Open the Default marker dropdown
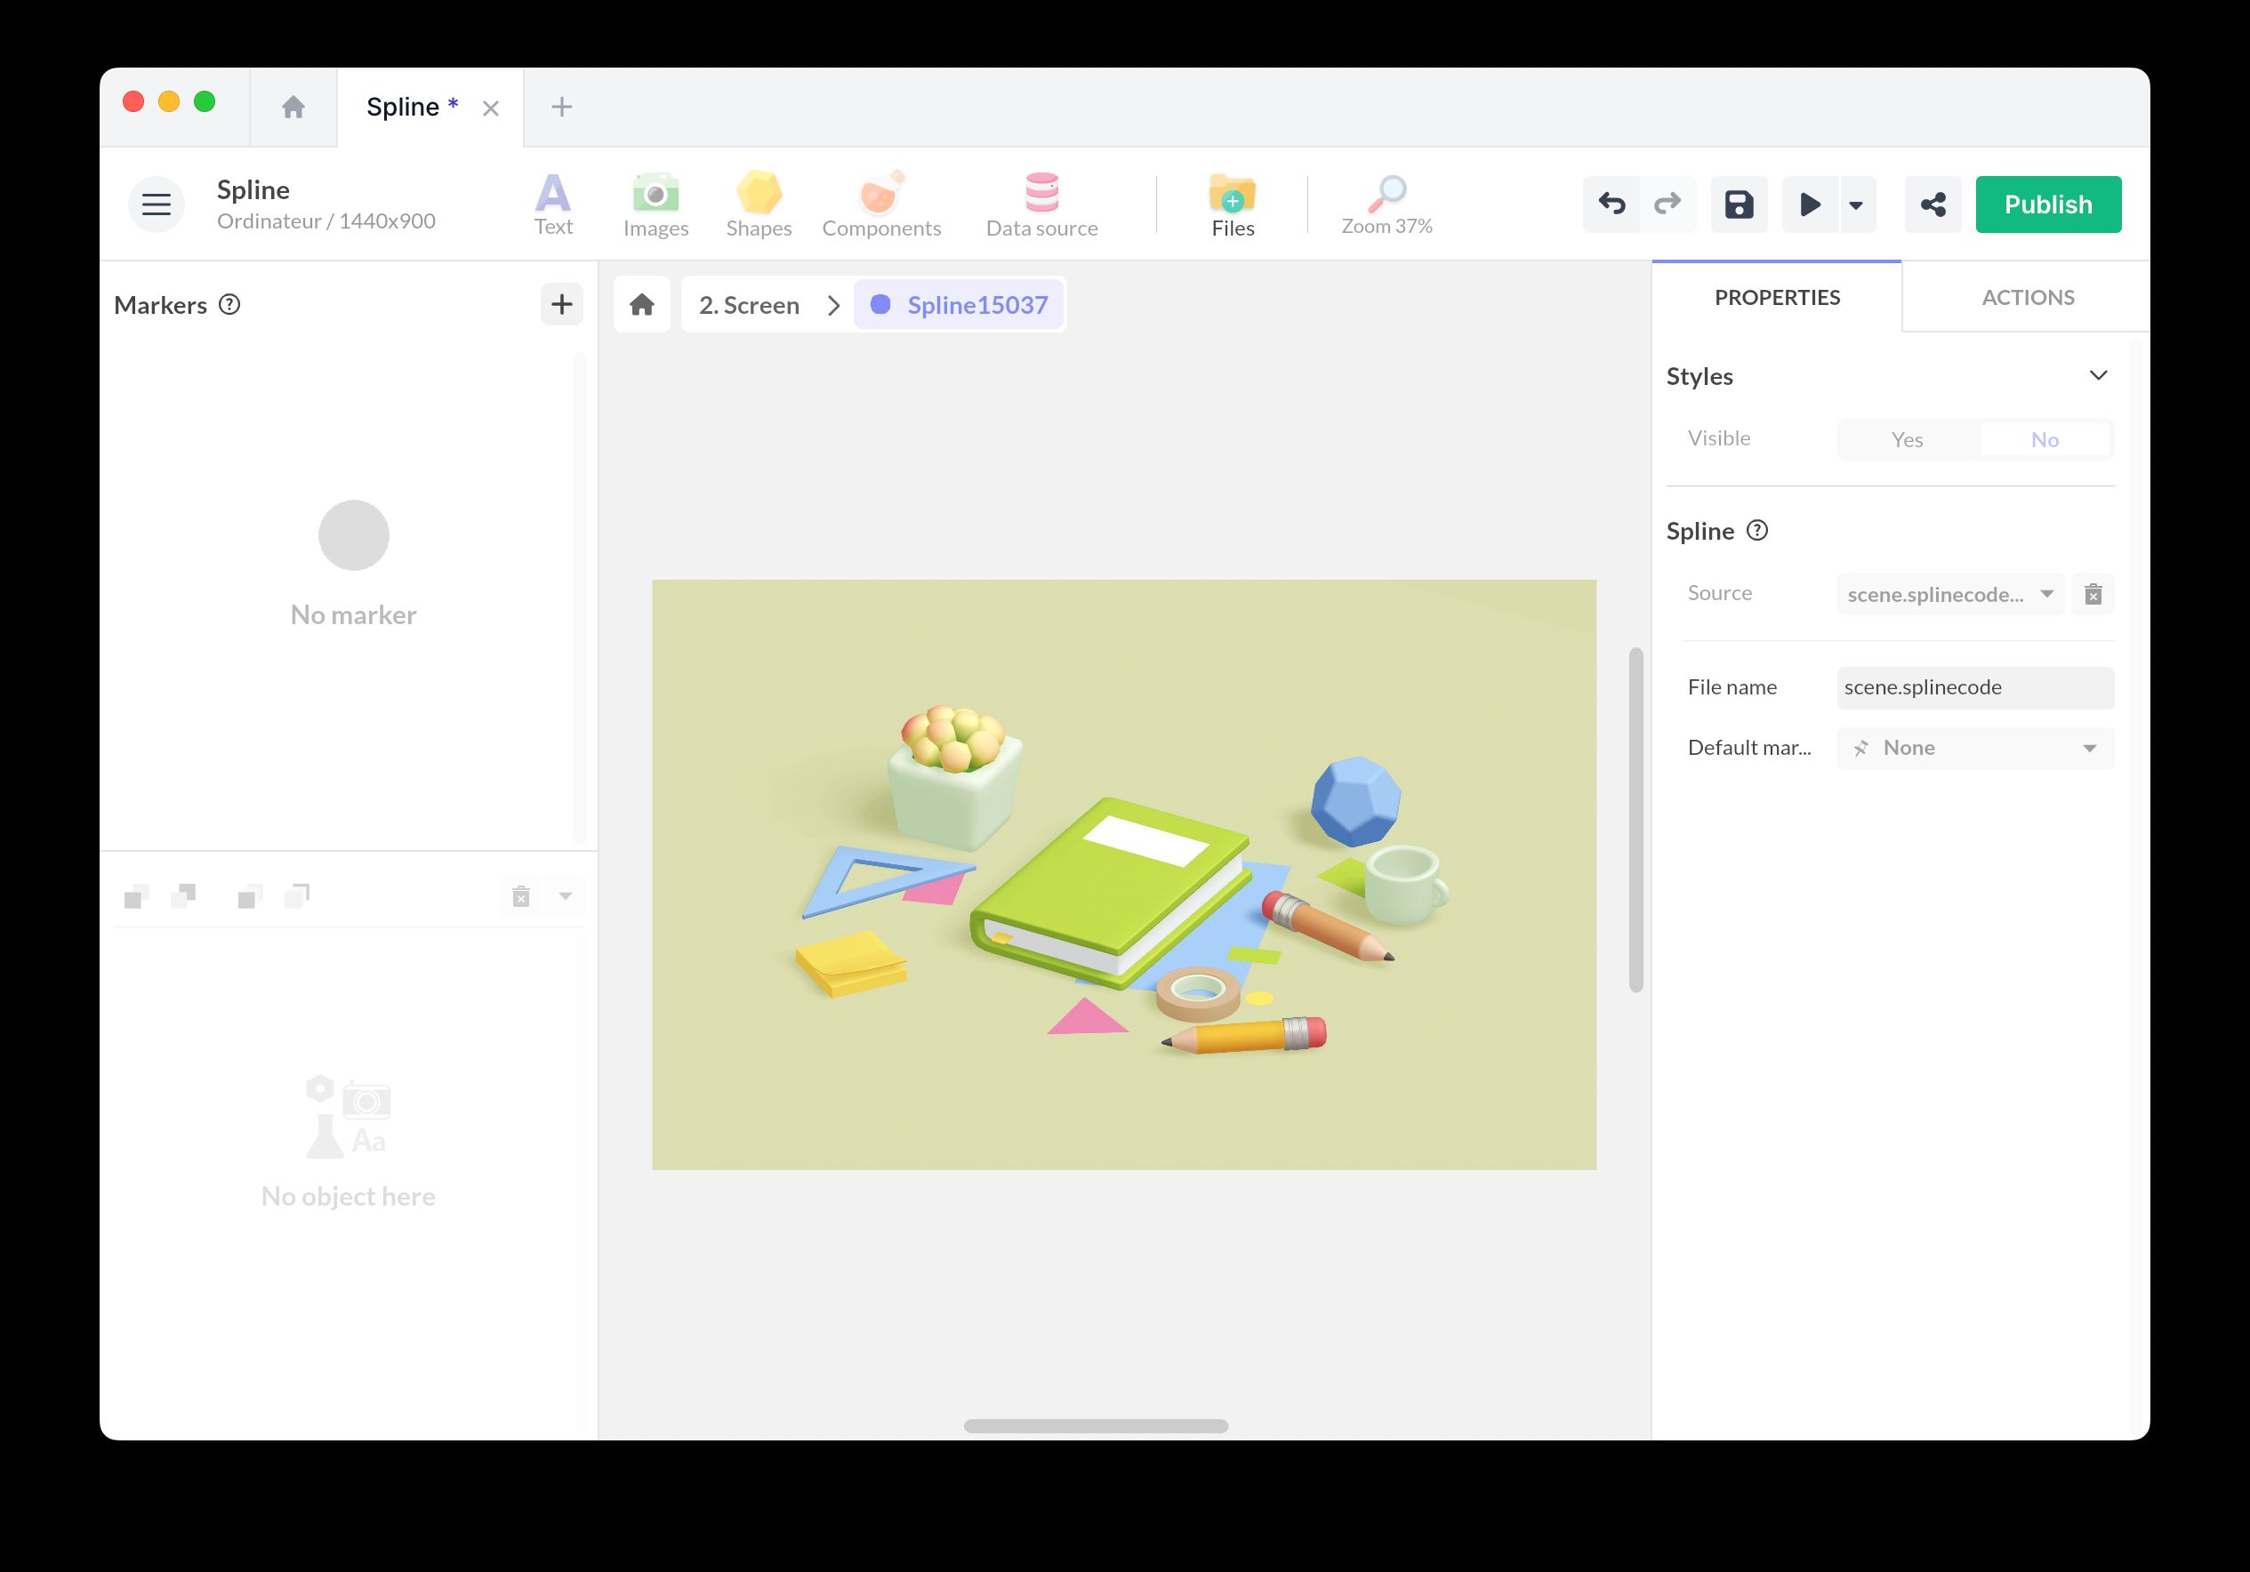The height and width of the screenshot is (1572, 2250). tap(1973, 748)
